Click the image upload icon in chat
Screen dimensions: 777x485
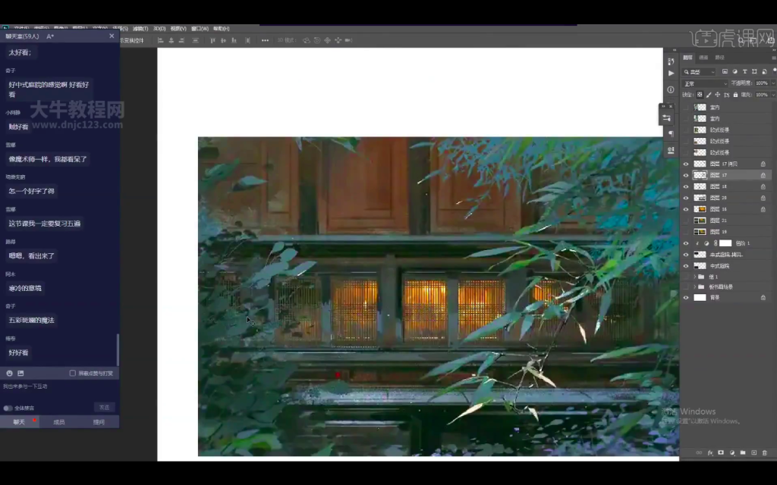(20, 373)
